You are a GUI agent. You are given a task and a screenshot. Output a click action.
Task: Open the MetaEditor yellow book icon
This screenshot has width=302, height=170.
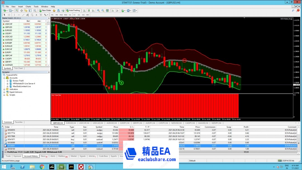(54, 11)
